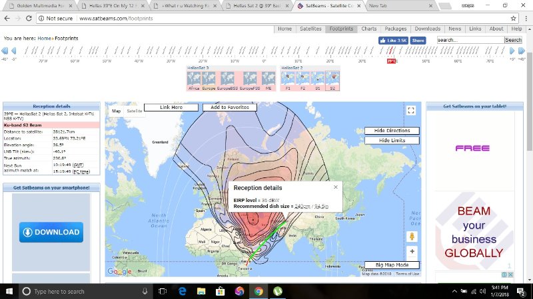Click the site search input field

(470, 41)
